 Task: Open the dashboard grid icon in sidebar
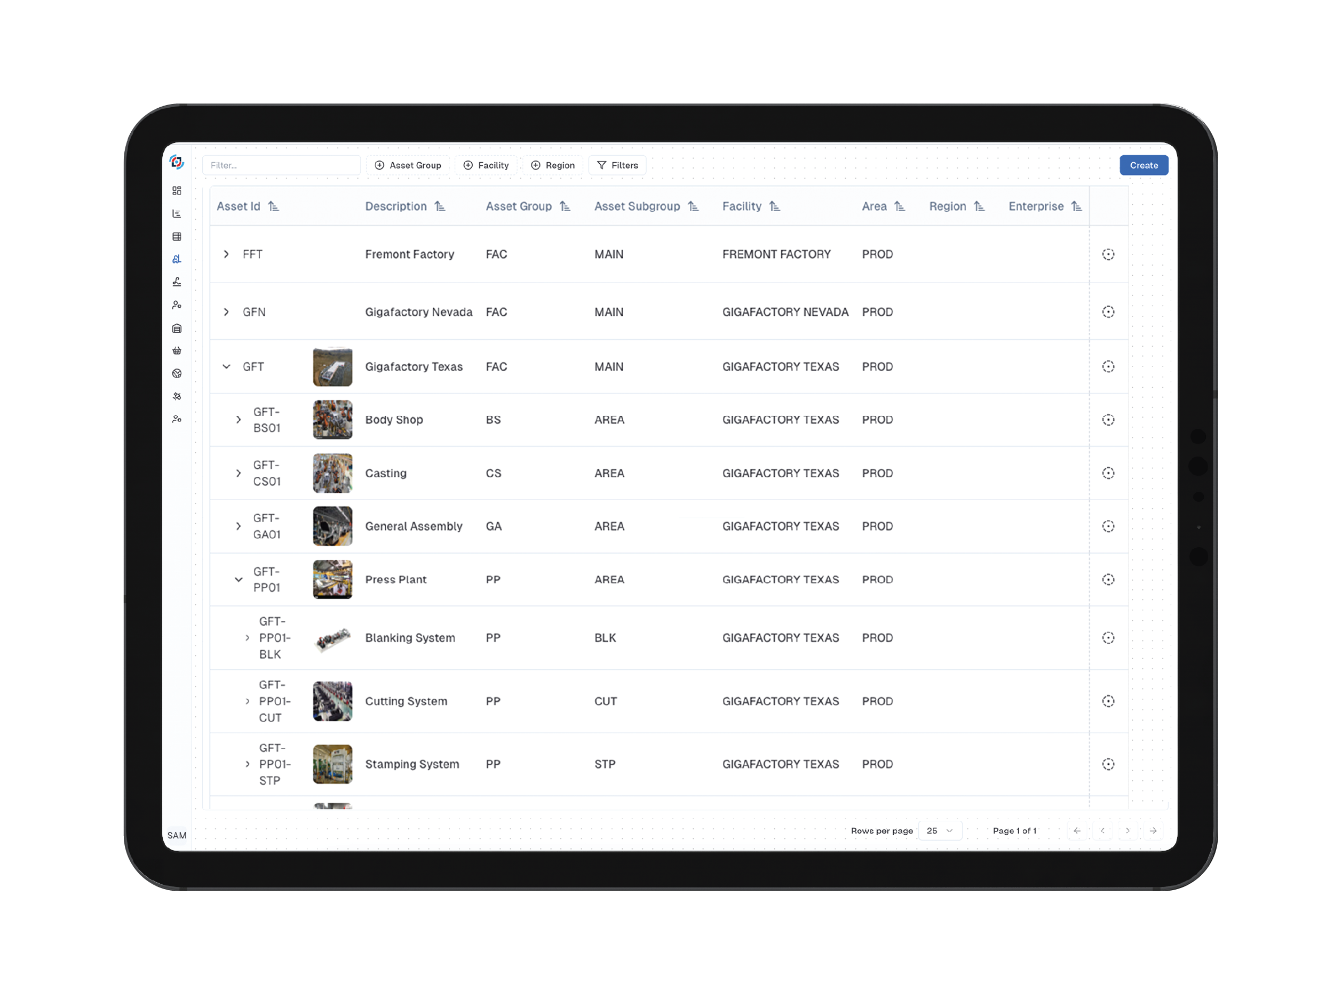coord(177,190)
